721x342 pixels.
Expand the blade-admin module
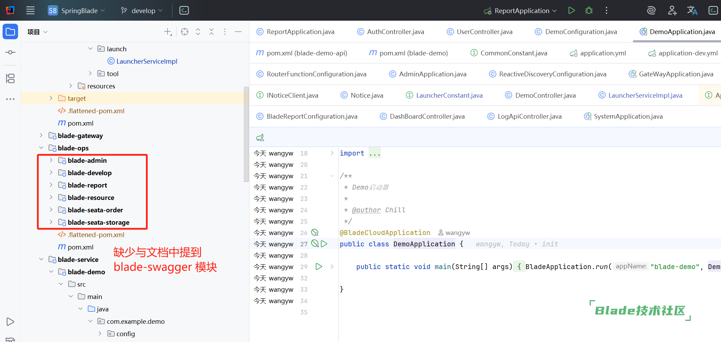pyautogui.click(x=51, y=160)
